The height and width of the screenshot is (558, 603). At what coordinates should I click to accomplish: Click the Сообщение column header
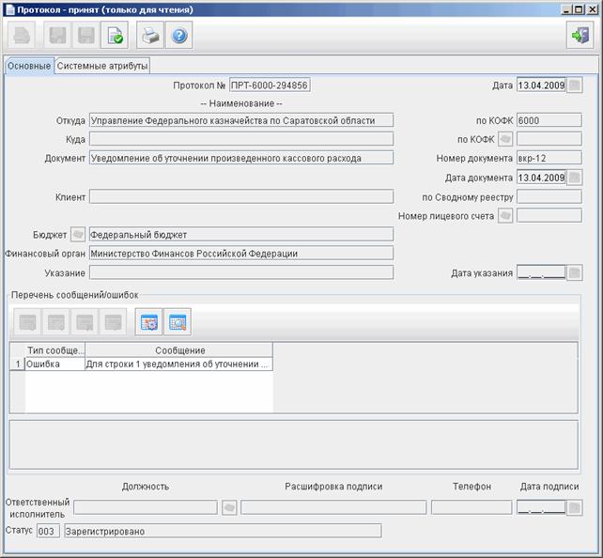[x=179, y=350]
